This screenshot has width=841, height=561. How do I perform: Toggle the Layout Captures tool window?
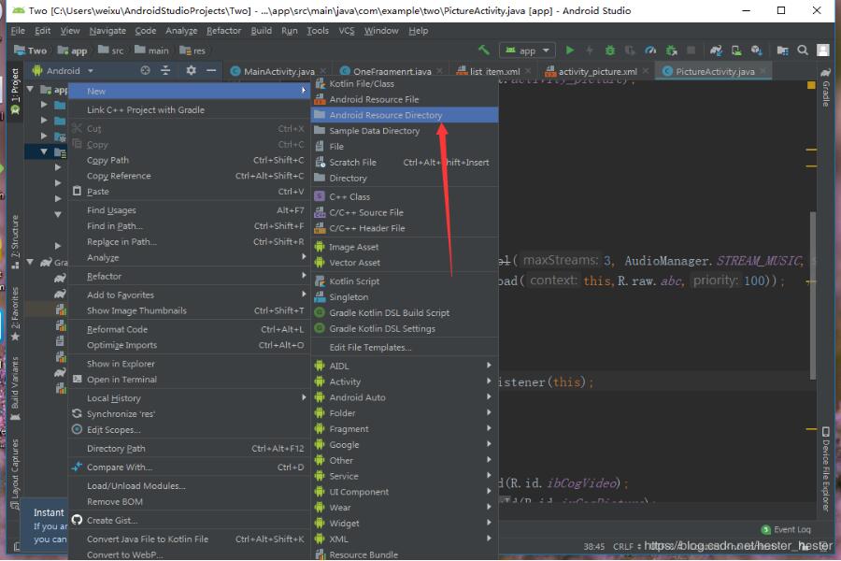click(x=15, y=474)
